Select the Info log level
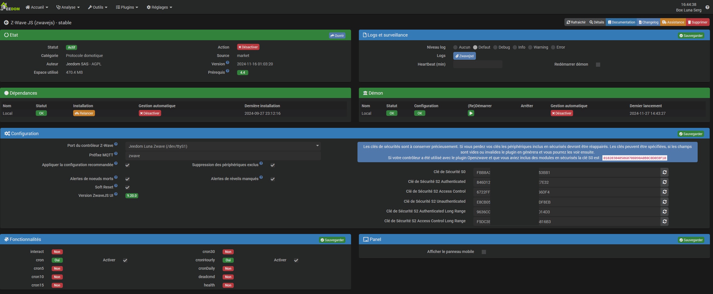The width and height of the screenshot is (713, 294). pos(515,47)
